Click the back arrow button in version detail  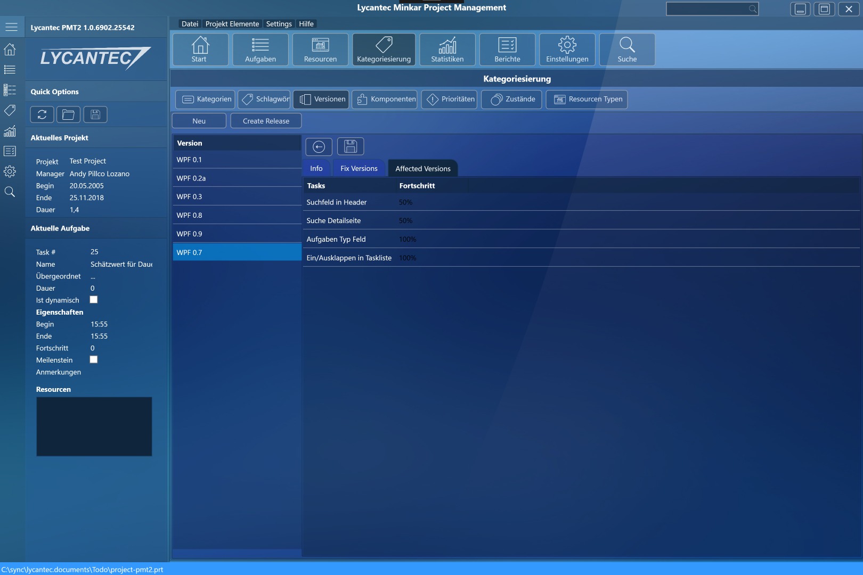point(319,146)
